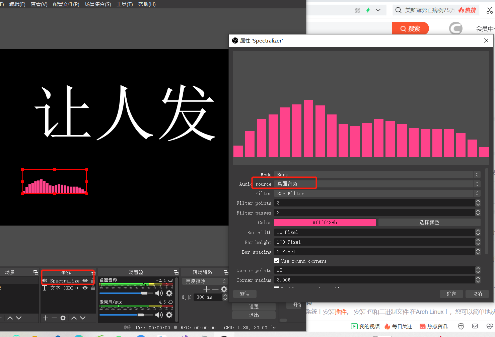Move the selected scene down in the 场景 panel
The image size is (495, 337).
pyautogui.click(x=19, y=318)
